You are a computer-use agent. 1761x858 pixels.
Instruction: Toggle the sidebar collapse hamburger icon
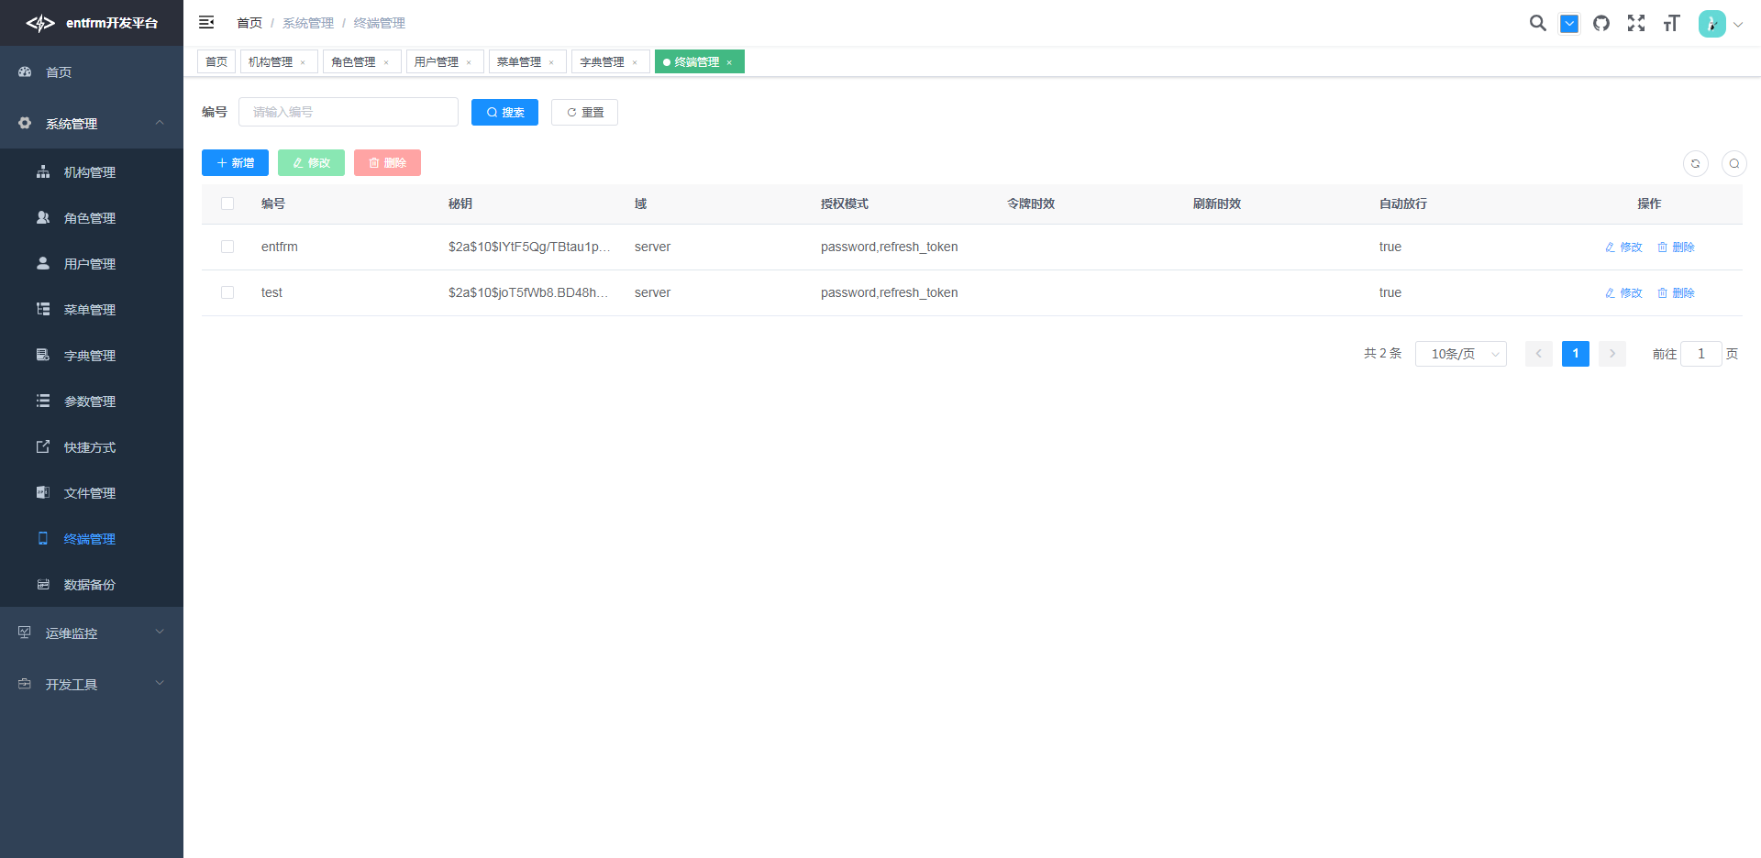pos(206,22)
